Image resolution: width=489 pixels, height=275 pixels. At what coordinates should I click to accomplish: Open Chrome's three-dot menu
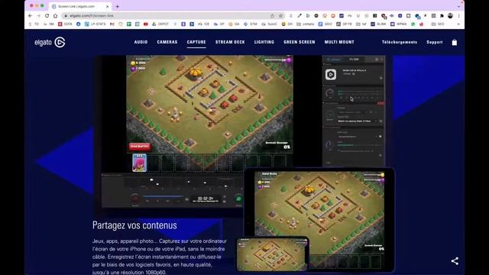tap(458, 15)
